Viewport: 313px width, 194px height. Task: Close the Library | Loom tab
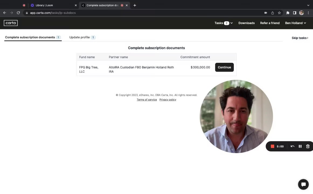(x=76, y=5)
